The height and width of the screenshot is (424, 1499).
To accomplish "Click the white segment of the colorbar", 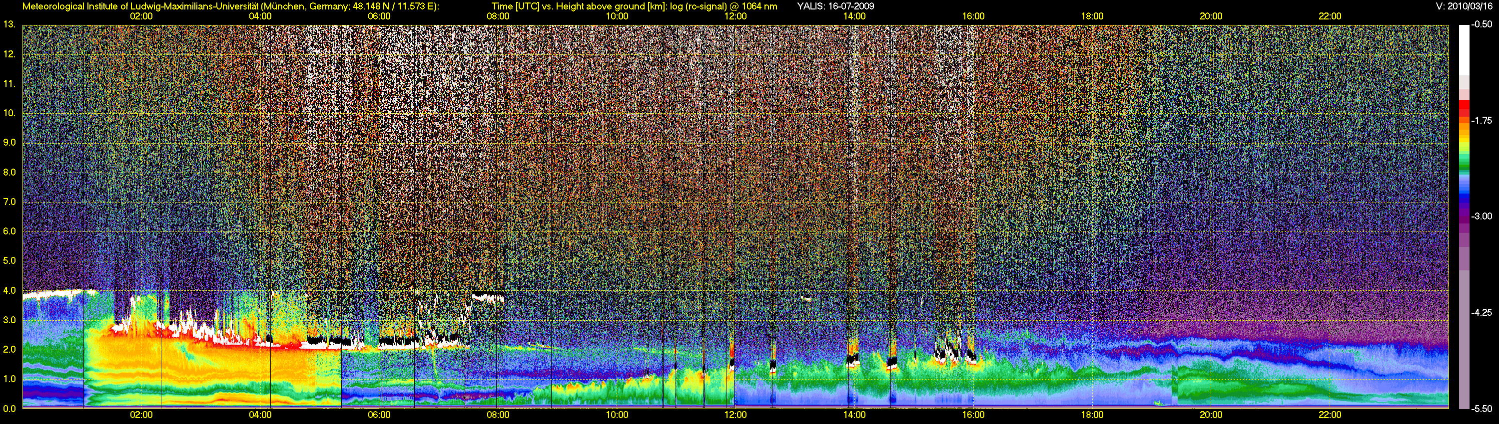I will pyautogui.click(x=1464, y=50).
